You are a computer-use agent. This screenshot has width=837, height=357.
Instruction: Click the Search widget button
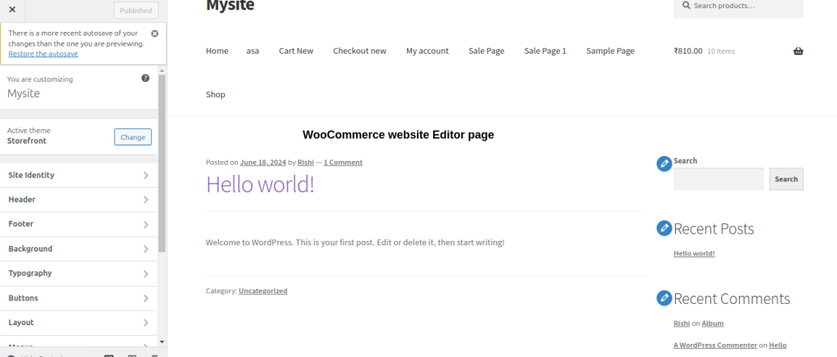click(x=786, y=179)
